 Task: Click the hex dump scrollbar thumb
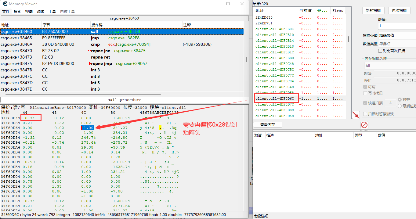pyautogui.click(x=246, y=159)
